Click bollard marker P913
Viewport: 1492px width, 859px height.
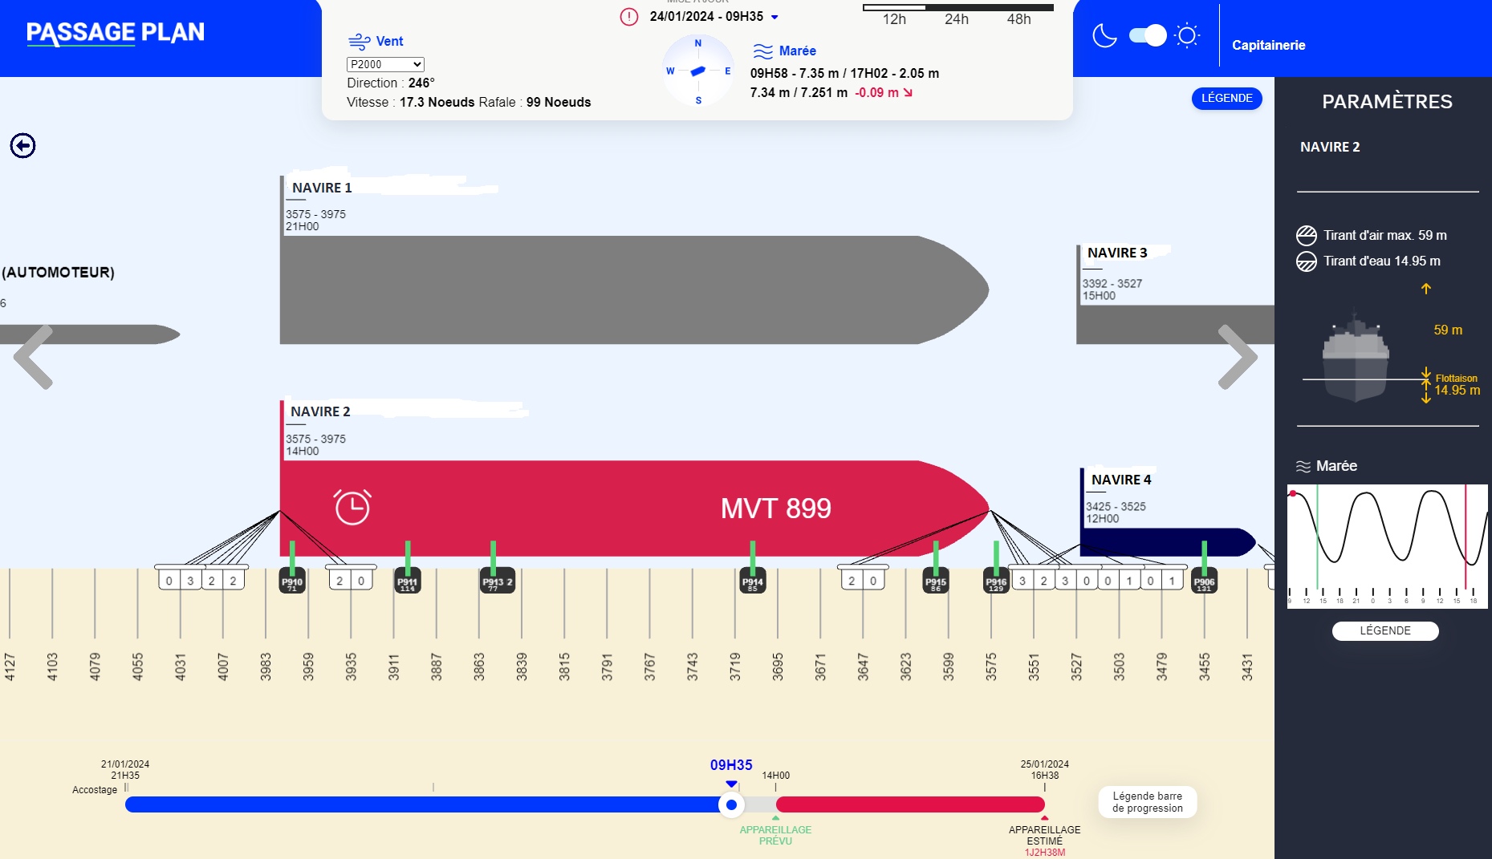[x=497, y=581]
